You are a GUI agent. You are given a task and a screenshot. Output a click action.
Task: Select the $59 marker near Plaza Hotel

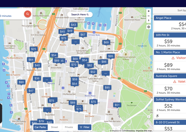pyautogui.click(x=75, y=79)
